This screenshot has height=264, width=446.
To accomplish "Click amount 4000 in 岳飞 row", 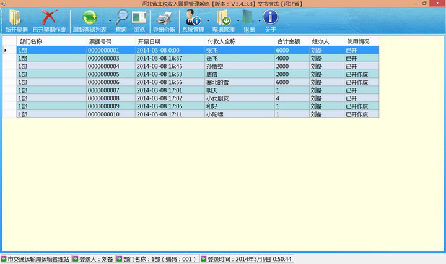I will 292,58.
